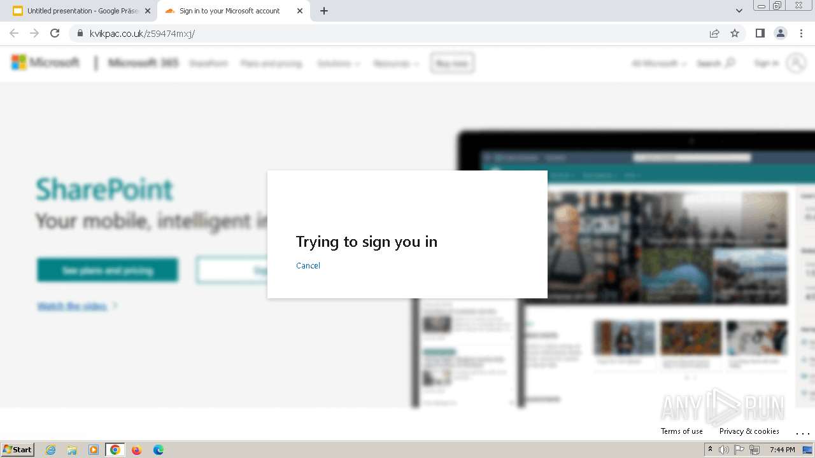
Task: Click the volume speaker tray icon
Action: point(724,450)
